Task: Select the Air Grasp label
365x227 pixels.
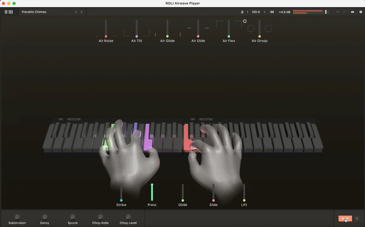Action: click(260, 41)
